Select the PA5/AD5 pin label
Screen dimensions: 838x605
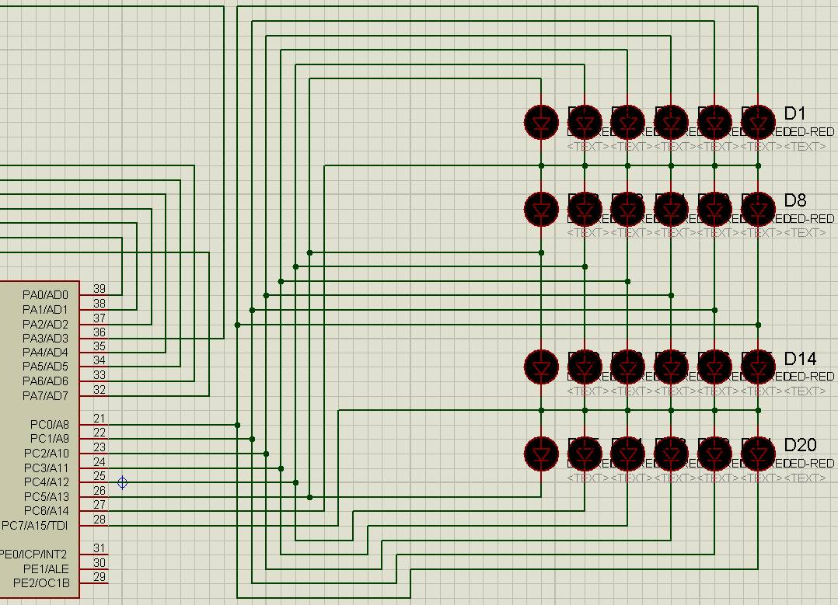point(45,367)
